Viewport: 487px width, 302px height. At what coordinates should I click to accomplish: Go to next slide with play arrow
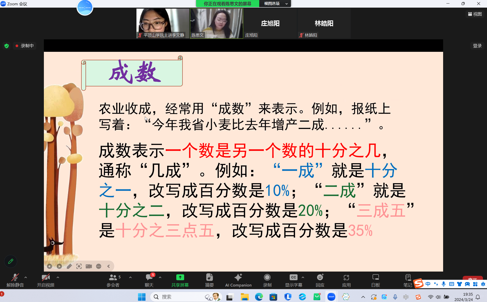[59, 266]
